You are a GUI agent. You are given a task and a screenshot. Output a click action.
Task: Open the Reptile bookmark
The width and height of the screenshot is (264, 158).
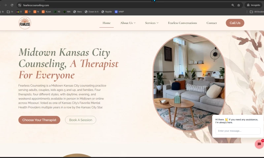click(x=107, y=12)
